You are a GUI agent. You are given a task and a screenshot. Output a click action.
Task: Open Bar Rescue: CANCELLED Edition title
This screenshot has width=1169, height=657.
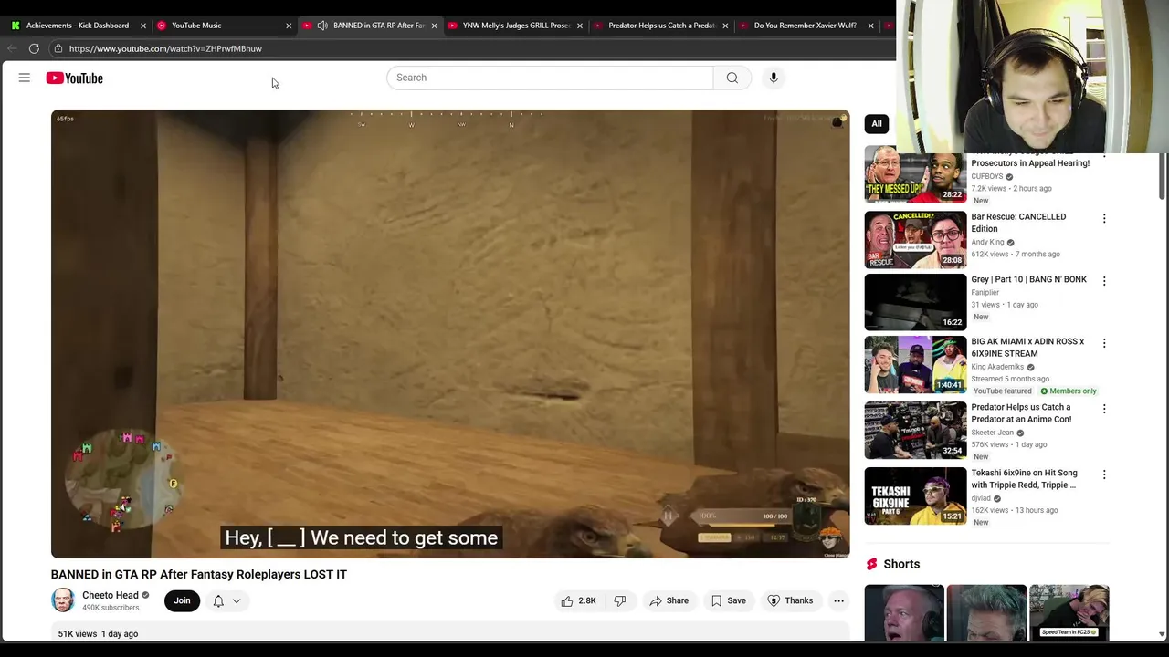pos(1018,223)
